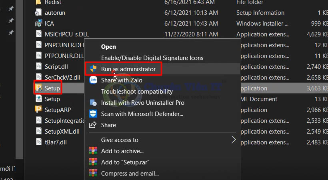Click the ICA installer package icon
The height and width of the screenshot is (180, 328).
(38, 23)
